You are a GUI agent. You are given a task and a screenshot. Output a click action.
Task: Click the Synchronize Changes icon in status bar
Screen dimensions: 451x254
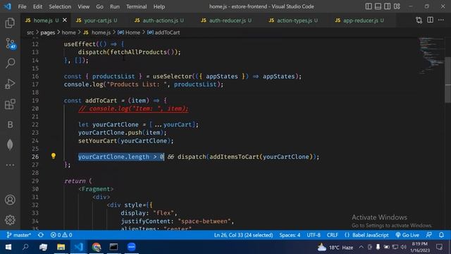(x=41, y=235)
